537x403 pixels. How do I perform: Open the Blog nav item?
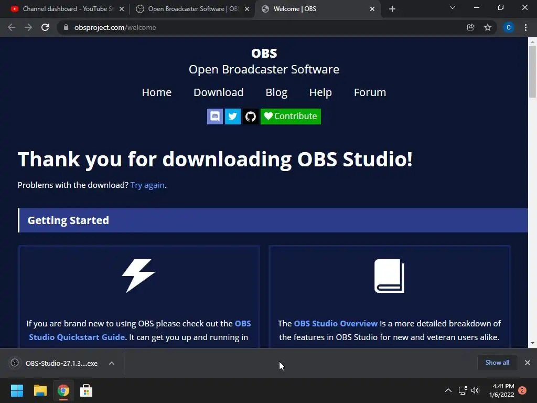(276, 92)
